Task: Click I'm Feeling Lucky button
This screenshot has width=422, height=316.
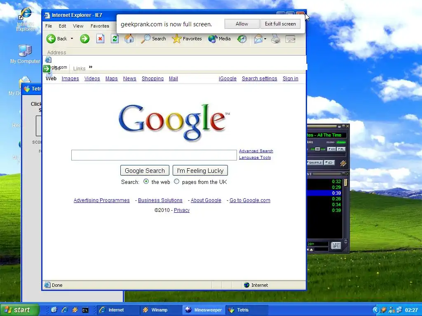Action: click(200, 171)
